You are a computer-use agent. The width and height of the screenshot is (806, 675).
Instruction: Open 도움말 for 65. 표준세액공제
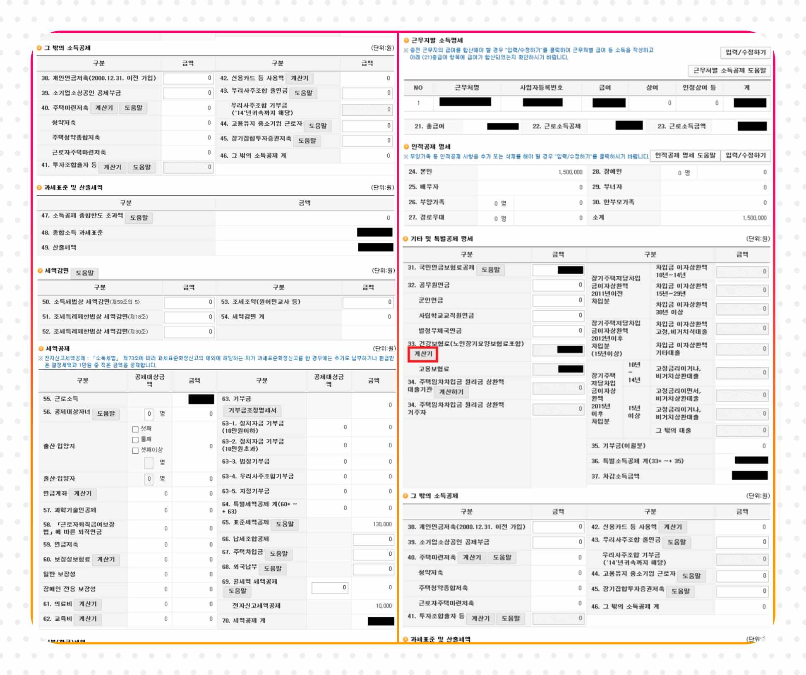click(285, 524)
